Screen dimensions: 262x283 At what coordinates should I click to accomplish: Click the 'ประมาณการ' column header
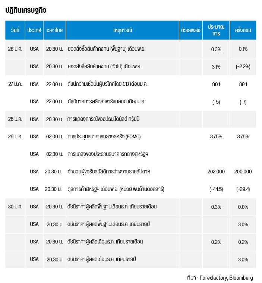[x=216, y=30]
